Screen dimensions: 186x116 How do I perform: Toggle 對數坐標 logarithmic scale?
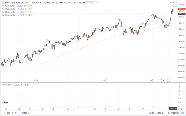coord(175,113)
